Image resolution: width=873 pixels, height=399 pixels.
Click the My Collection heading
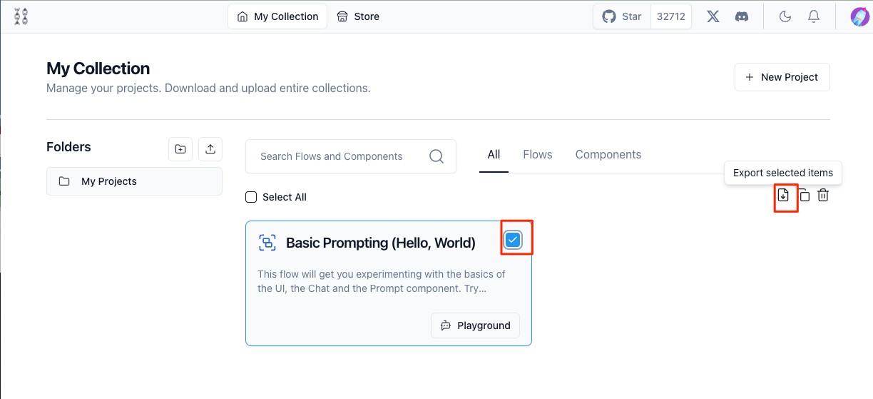tap(98, 69)
